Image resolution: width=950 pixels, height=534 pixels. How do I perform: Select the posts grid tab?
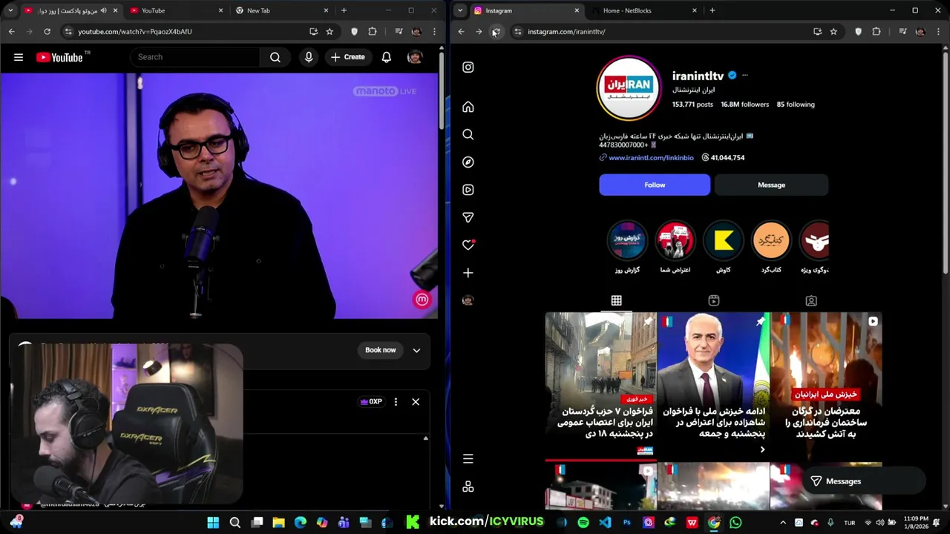click(x=616, y=300)
